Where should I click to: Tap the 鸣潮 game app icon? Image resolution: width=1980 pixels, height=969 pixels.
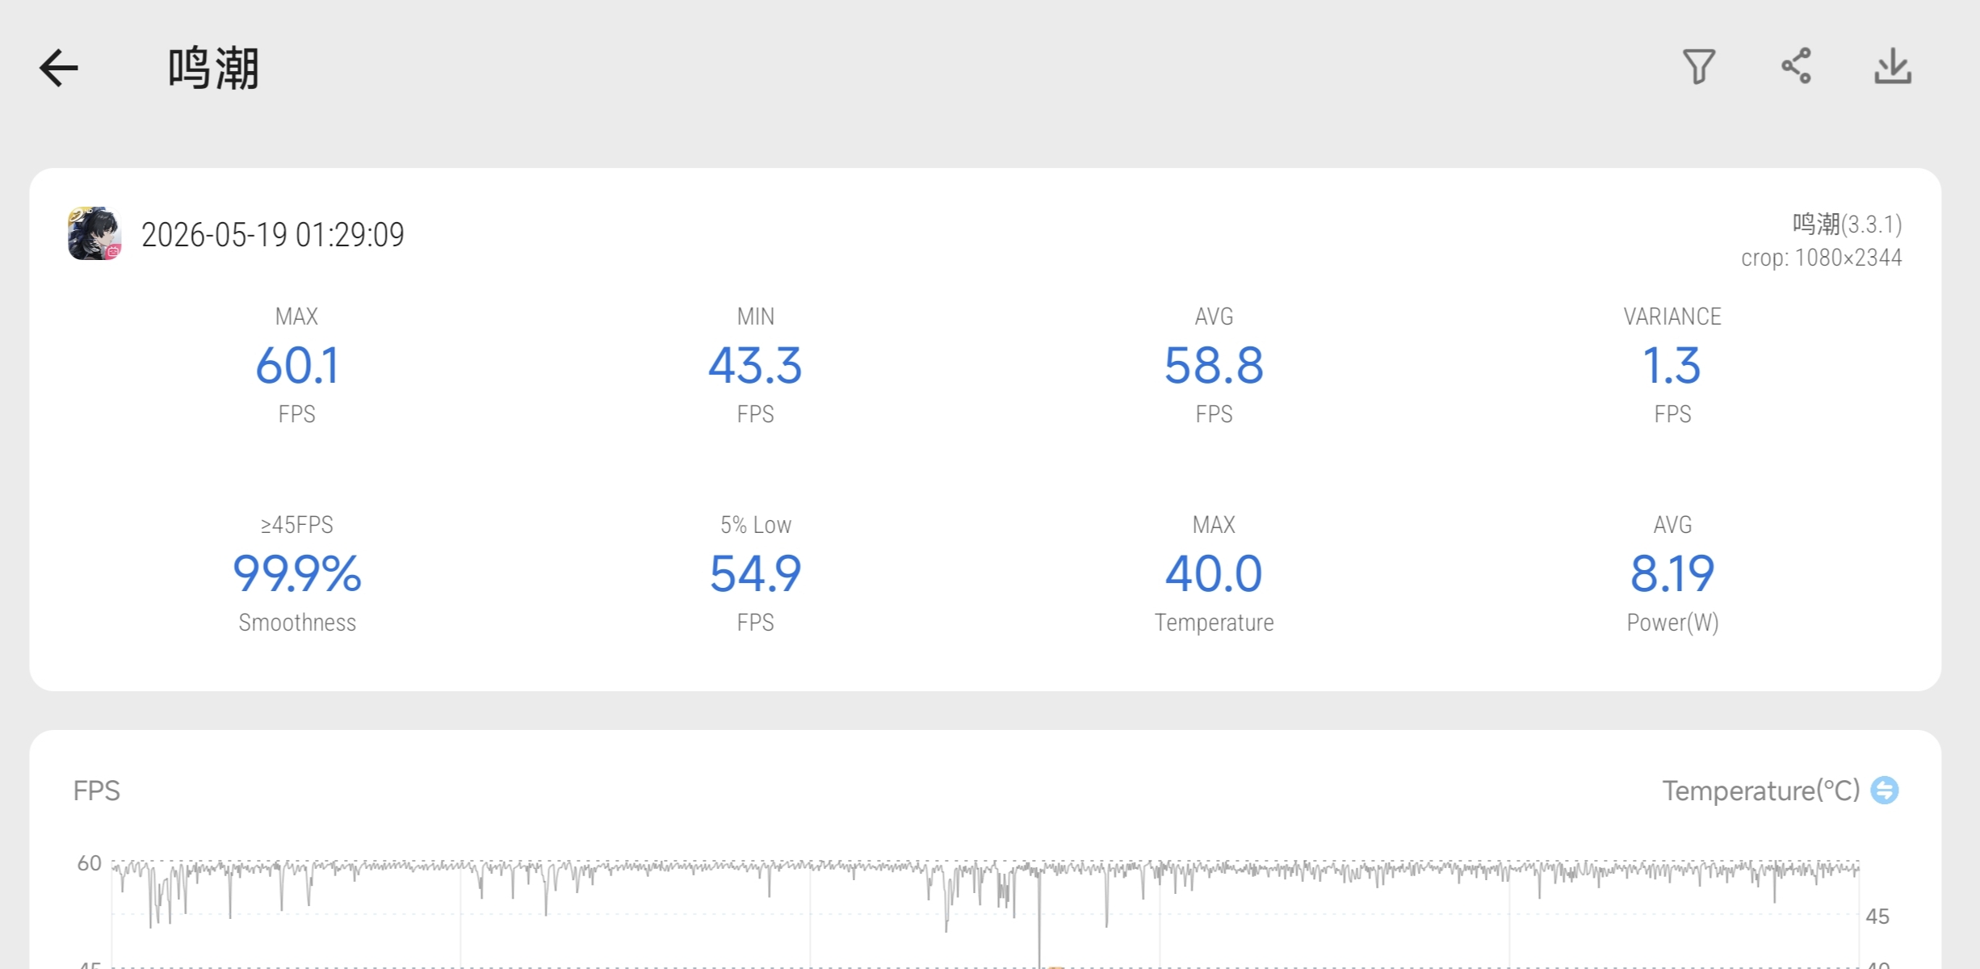94,233
